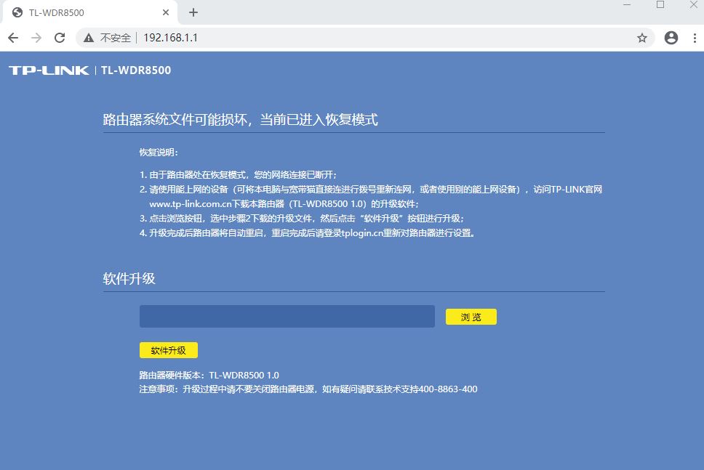Close the TL-WDR8500 tab
The width and height of the screenshot is (704, 470).
(x=166, y=12)
